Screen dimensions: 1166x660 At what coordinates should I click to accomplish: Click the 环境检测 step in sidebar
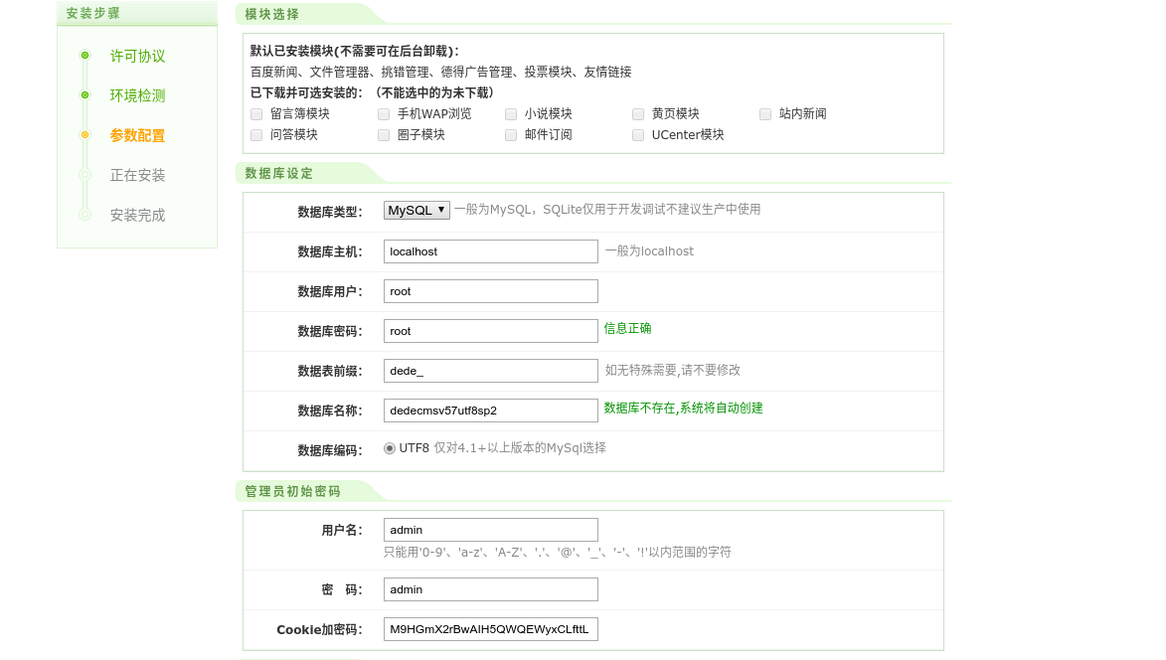137,95
